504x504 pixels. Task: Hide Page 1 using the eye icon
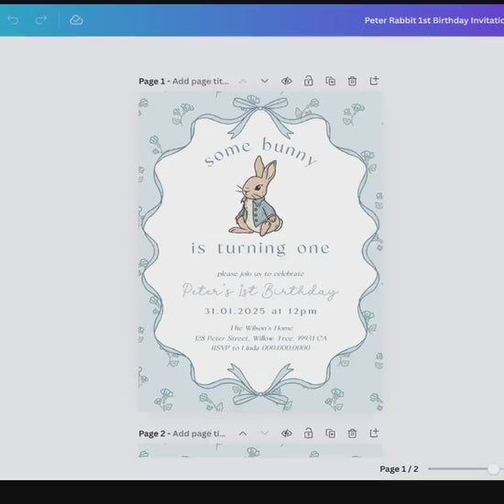click(x=287, y=81)
